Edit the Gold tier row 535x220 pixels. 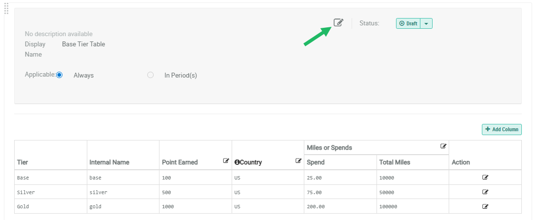point(485,206)
